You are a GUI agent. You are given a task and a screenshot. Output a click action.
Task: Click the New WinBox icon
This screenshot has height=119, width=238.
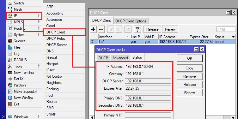10,98
